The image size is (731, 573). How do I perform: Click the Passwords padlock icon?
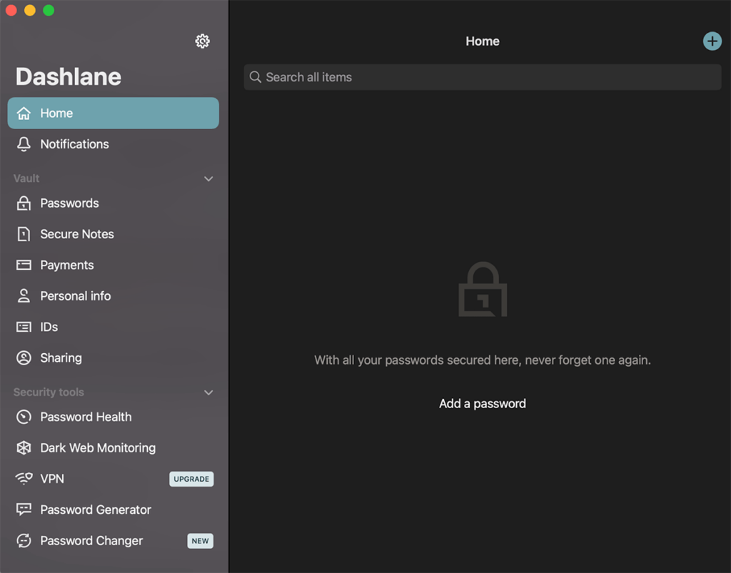pyautogui.click(x=24, y=203)
